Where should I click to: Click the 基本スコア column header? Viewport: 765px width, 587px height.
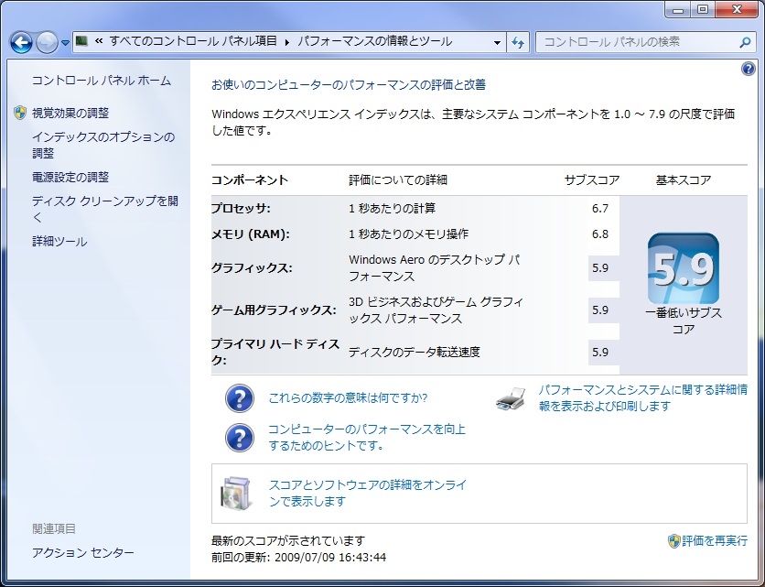[683, 180]
